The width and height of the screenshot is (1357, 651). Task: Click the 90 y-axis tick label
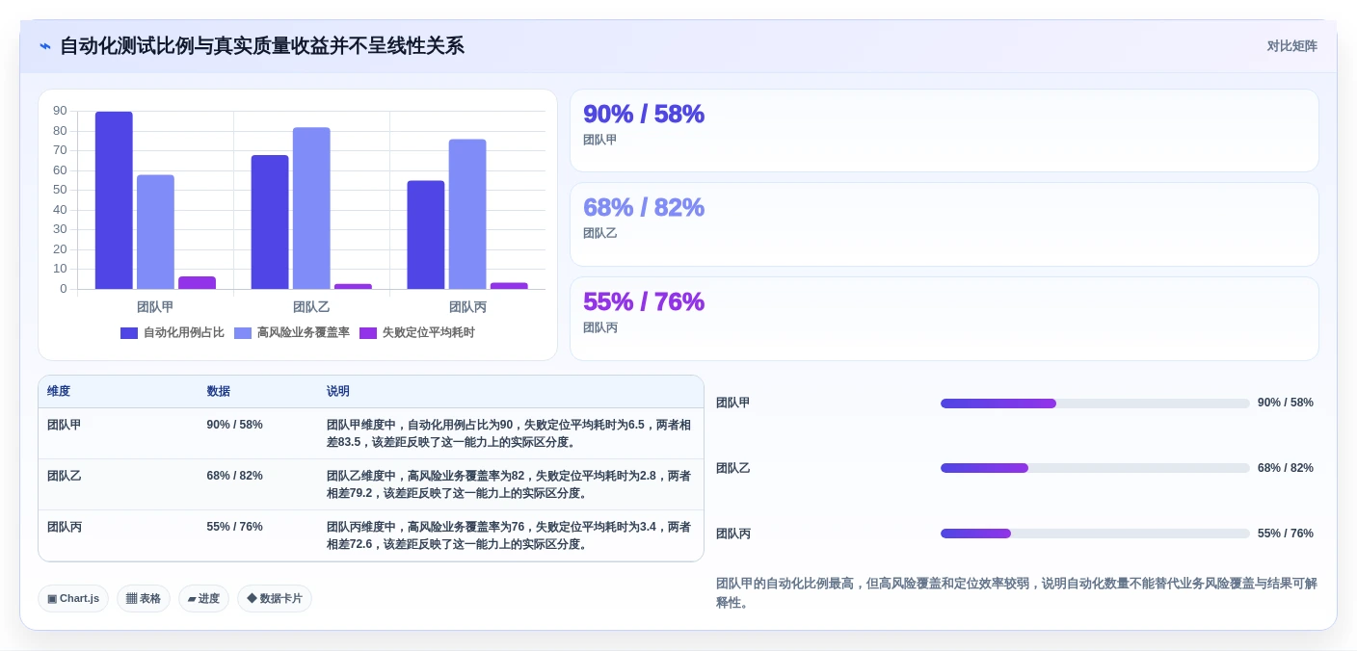60,111
